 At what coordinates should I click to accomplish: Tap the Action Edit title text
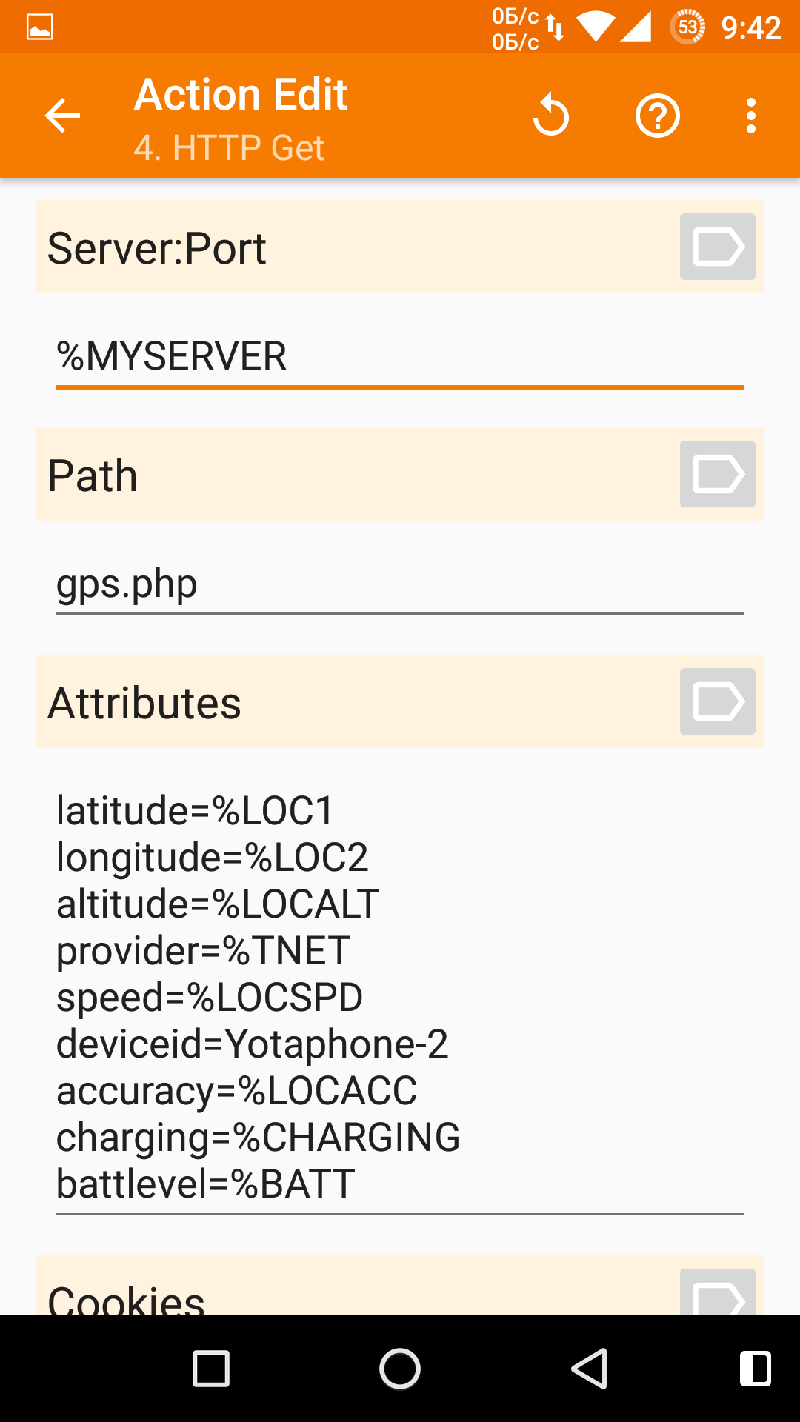[x=241, y=95]
